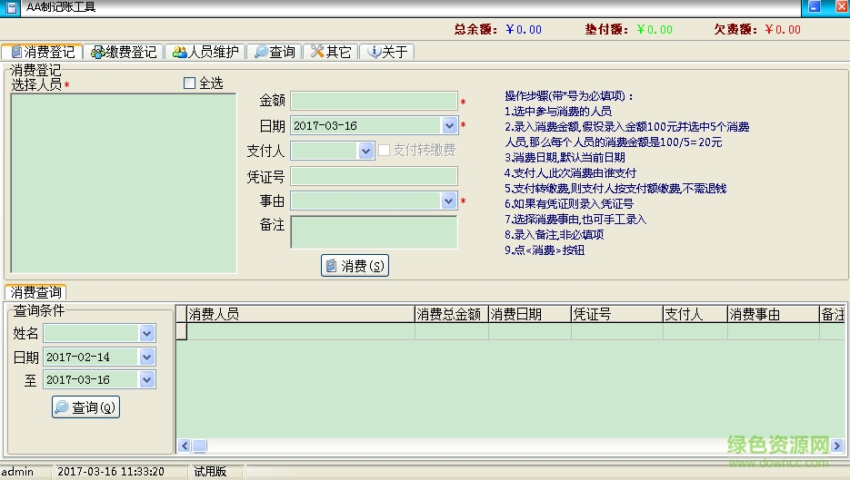Click the 消费人员 column header
Screen dimensions: 850x480
[x=301, y=315]
